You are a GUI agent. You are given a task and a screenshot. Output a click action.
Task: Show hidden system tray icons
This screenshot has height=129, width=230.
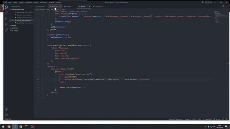tap(206, 126)
